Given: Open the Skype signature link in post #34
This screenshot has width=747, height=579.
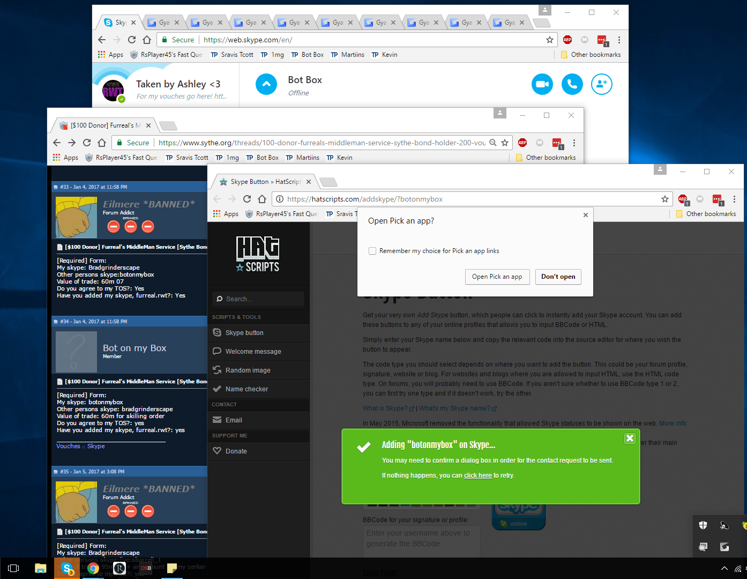Looking at the screenshot, I should click(96, 446).
